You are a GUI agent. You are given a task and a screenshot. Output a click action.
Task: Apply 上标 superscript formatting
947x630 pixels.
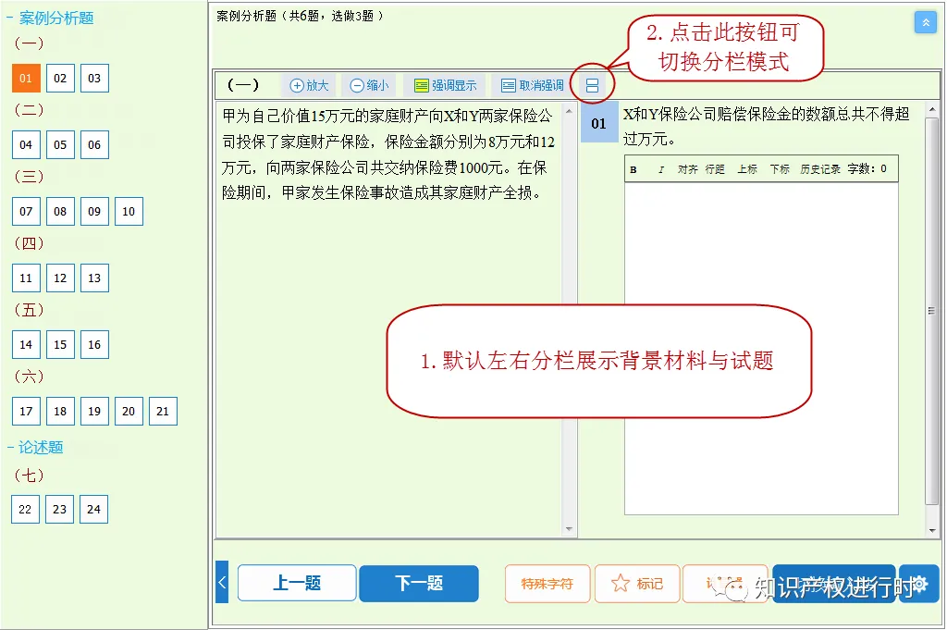pyautogui.click(x=745, y=168)
